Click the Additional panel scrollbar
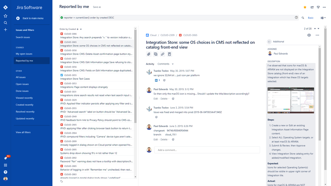Viewport: 331px width, 186px height. (x=320, y=94)
